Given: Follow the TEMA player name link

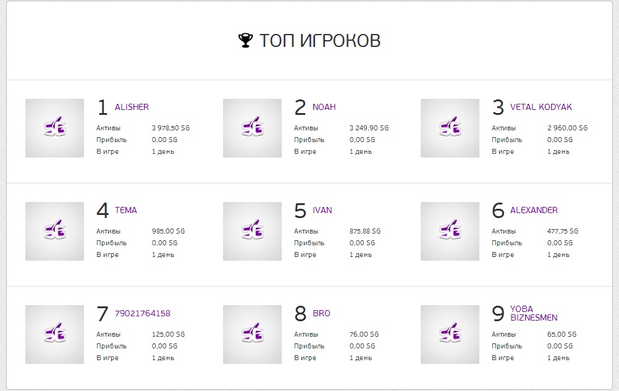Looking at the screenshot, I should [126, 210].
